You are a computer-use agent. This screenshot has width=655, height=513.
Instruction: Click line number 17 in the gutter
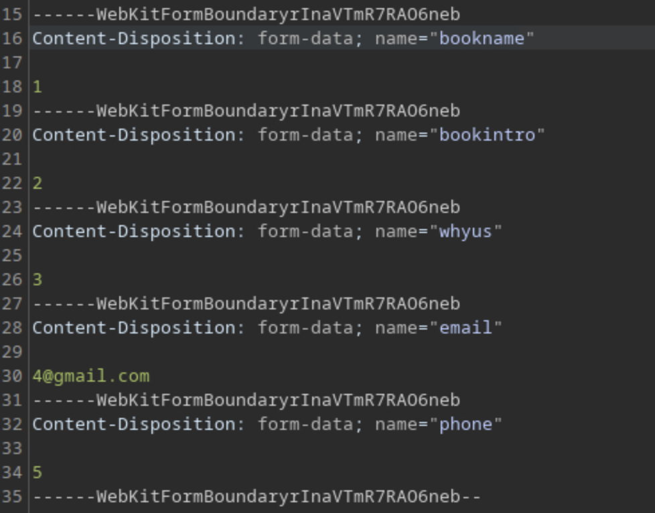(x=13, y=62)
